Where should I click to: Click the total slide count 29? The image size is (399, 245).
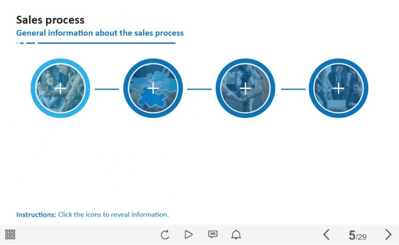point(362,236)
